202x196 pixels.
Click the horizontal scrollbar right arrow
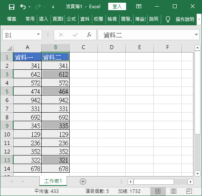point(190,182)
